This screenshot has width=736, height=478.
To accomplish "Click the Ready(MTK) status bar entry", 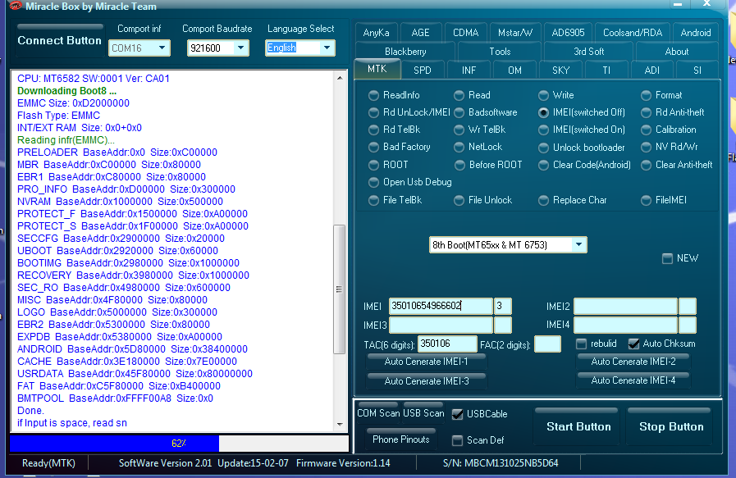I will point(48,463).
